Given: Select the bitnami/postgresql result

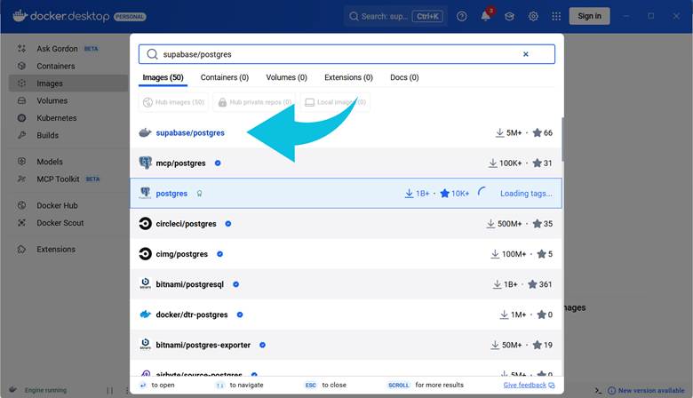Looking at the screenshot, I should pyautogui.click(x=346, y=284).
